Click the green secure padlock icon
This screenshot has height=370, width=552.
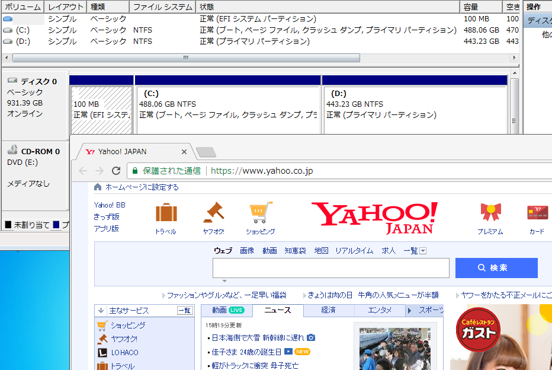[x=134, y=171]
